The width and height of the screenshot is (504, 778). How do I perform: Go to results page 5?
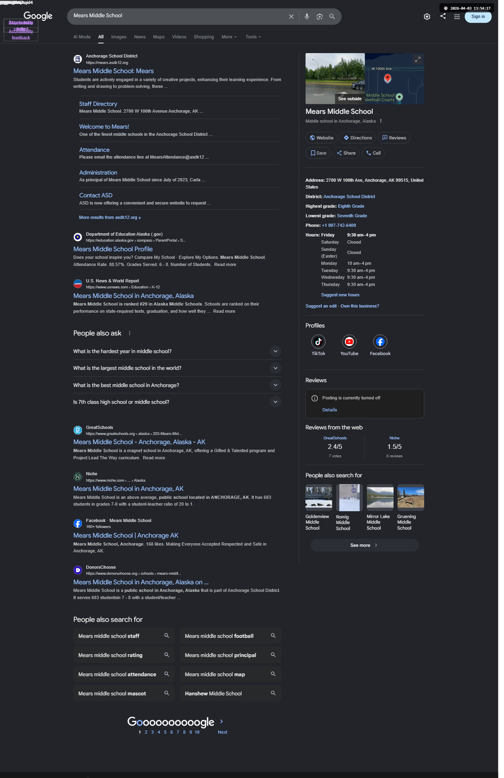(165, 732)
